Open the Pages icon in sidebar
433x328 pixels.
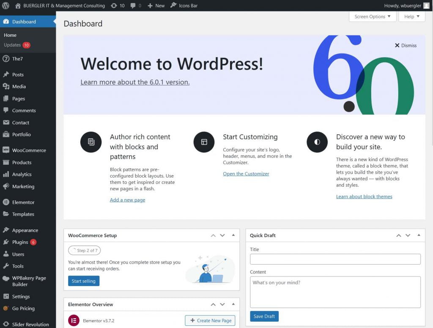(x=6, y=98)
